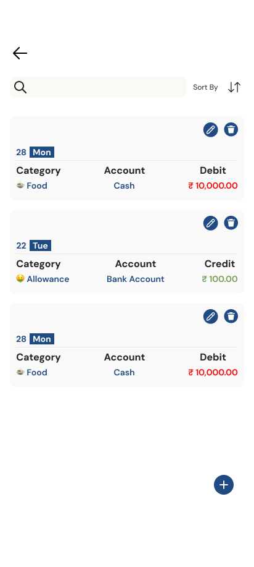Open Sort By arrows icon
Viewport: 254px width, 567px height.
click(x=234, y=87)
